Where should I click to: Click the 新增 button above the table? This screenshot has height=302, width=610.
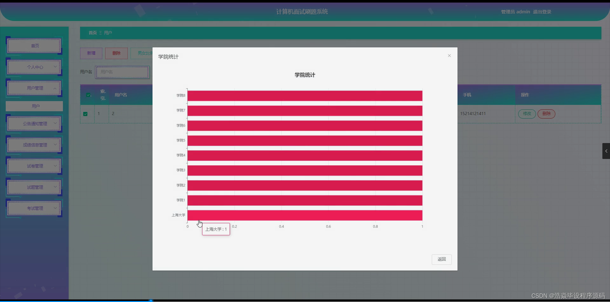point(91,53)
